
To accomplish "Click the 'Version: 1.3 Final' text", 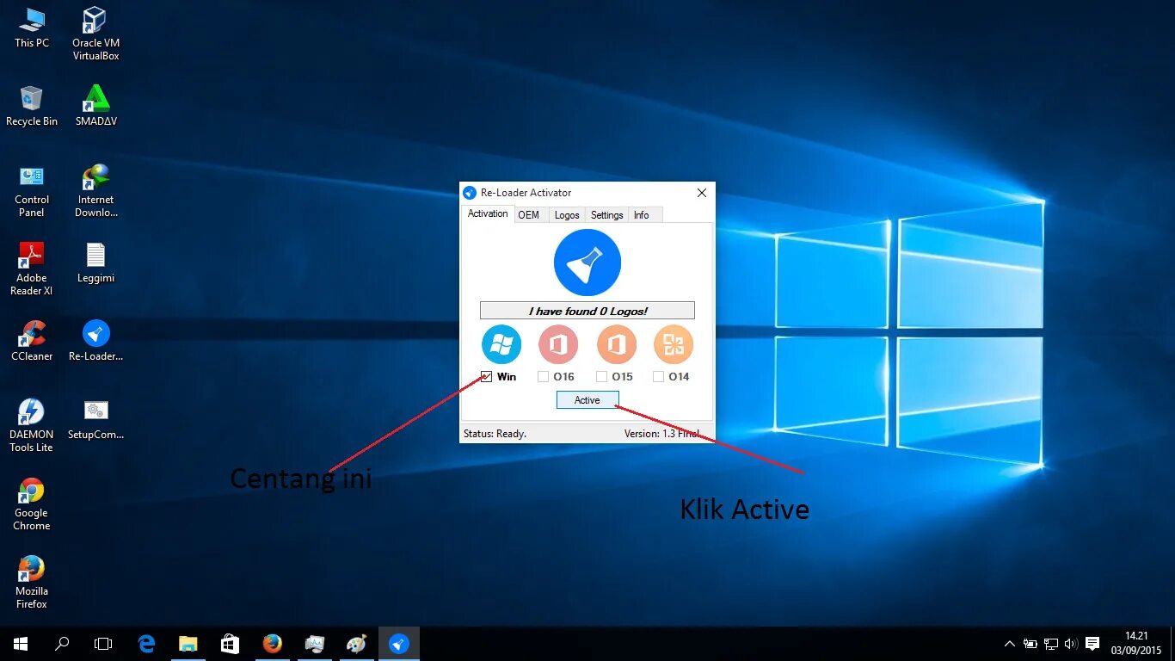I will point(661,434).
